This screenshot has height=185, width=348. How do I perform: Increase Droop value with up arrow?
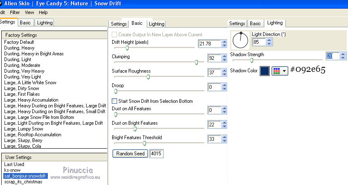[224, 85]
